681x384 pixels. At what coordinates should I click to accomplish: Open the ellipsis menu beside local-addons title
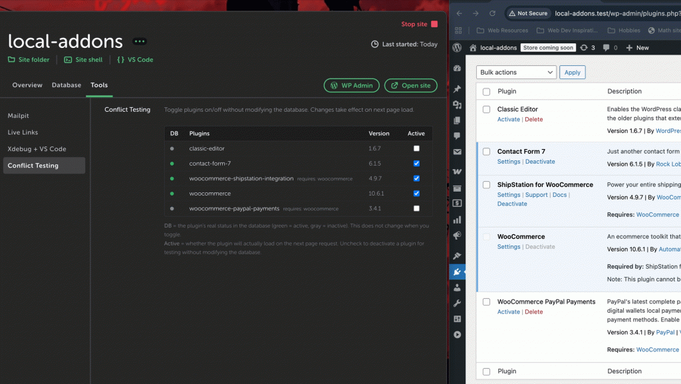tap(139, 41)
